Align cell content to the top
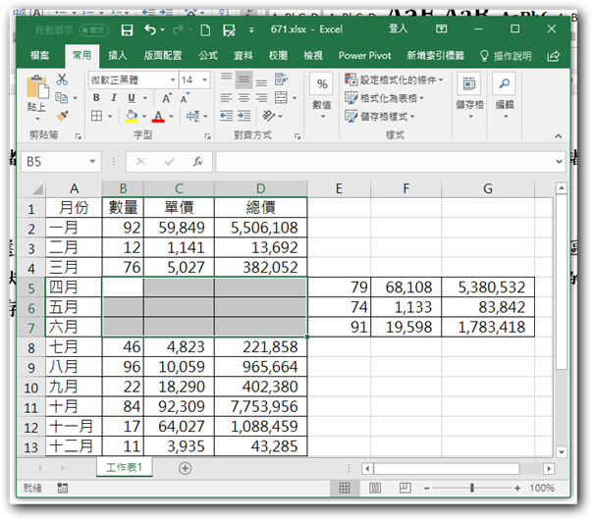Image resolution: width=593 pixels, height=520 pixels. [227, 79]
